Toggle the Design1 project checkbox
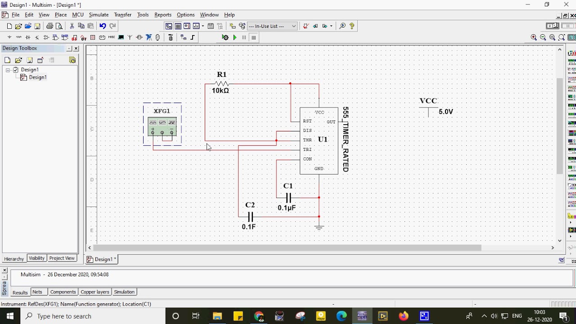This screenshot has height=324, width=576. pos(16,70)
